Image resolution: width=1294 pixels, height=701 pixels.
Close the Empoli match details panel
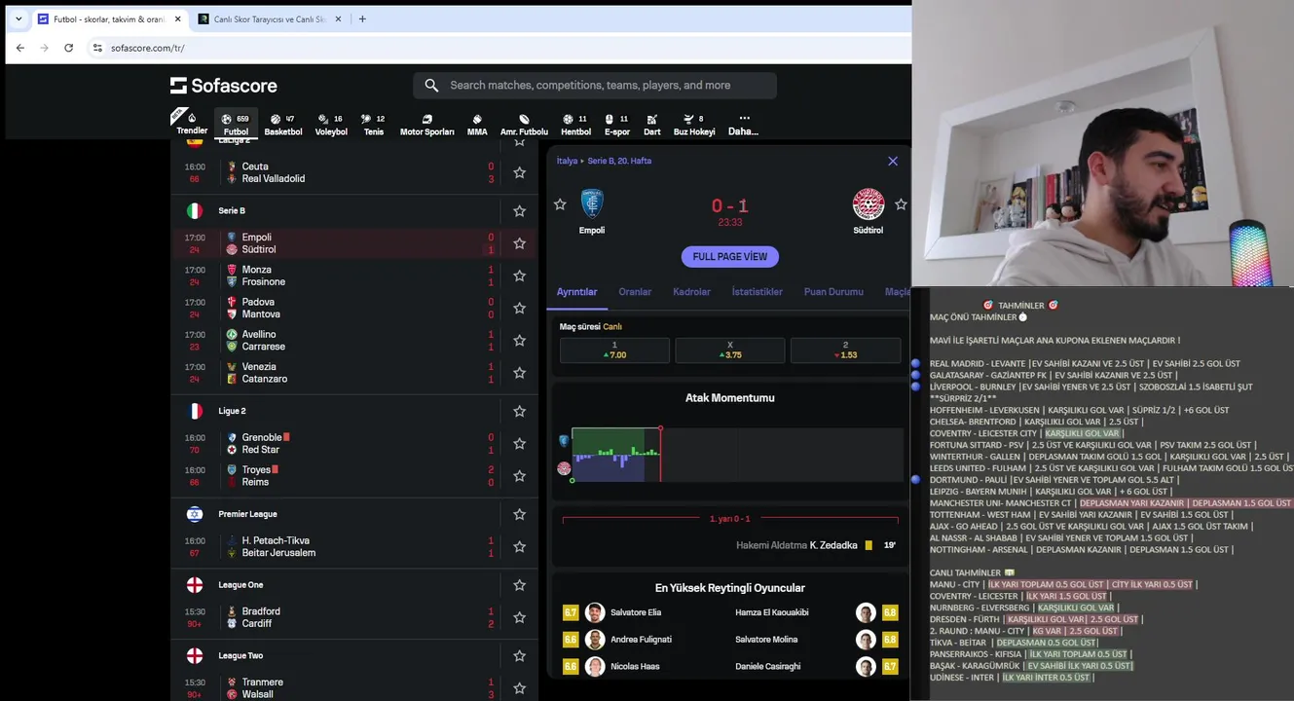pyautogui.click(x=893, y=161)
